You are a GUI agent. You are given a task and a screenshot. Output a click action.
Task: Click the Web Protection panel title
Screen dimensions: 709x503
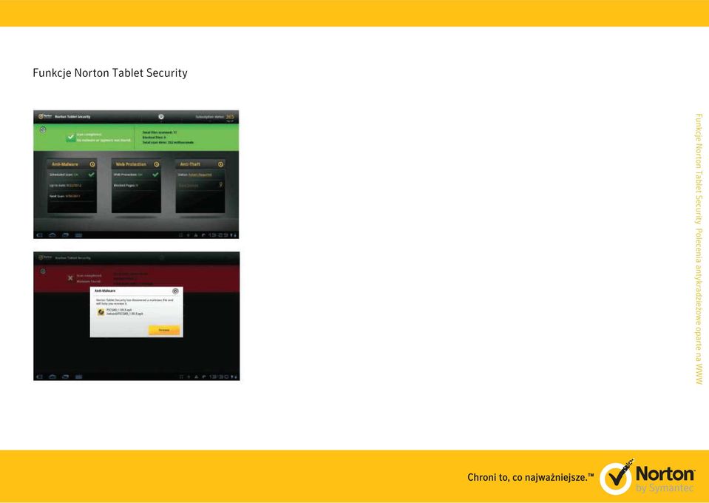coord(131,164)
